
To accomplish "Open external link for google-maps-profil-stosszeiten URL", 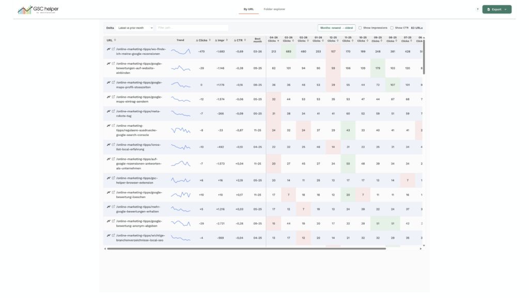I will (113, 82).
